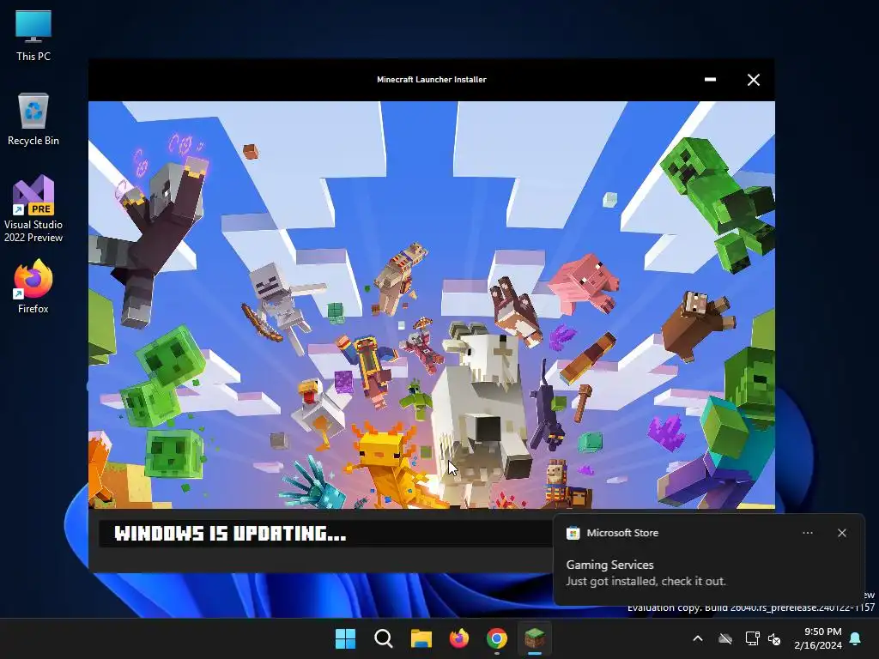Minimize the Minecraft Launcher Installer window
879x659 pixels.
[710, 80]
